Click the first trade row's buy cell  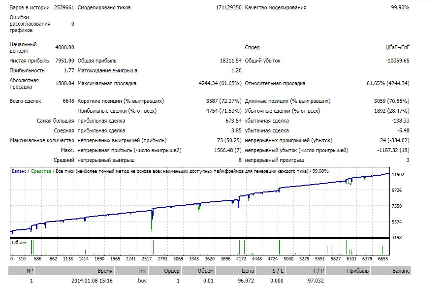(142, 281)
